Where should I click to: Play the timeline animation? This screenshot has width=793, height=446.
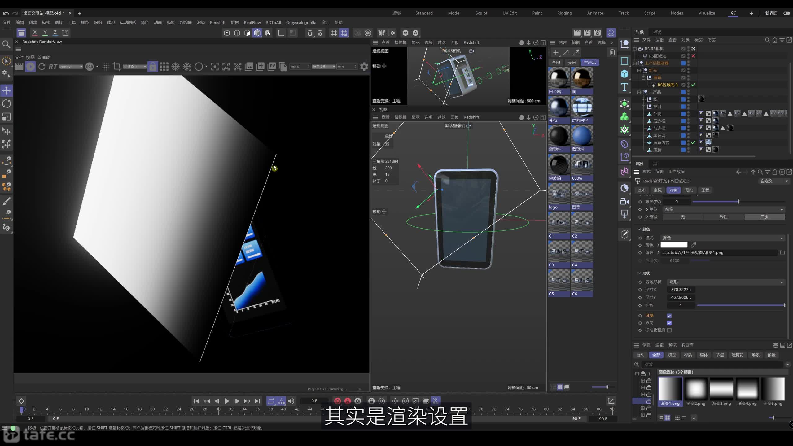coord(227,401)
